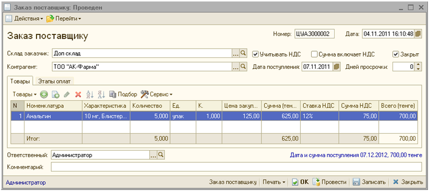Switch to the Этапы оплат tab

54,81
